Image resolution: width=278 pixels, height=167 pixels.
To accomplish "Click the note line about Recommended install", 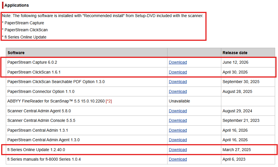I will 102,16.
